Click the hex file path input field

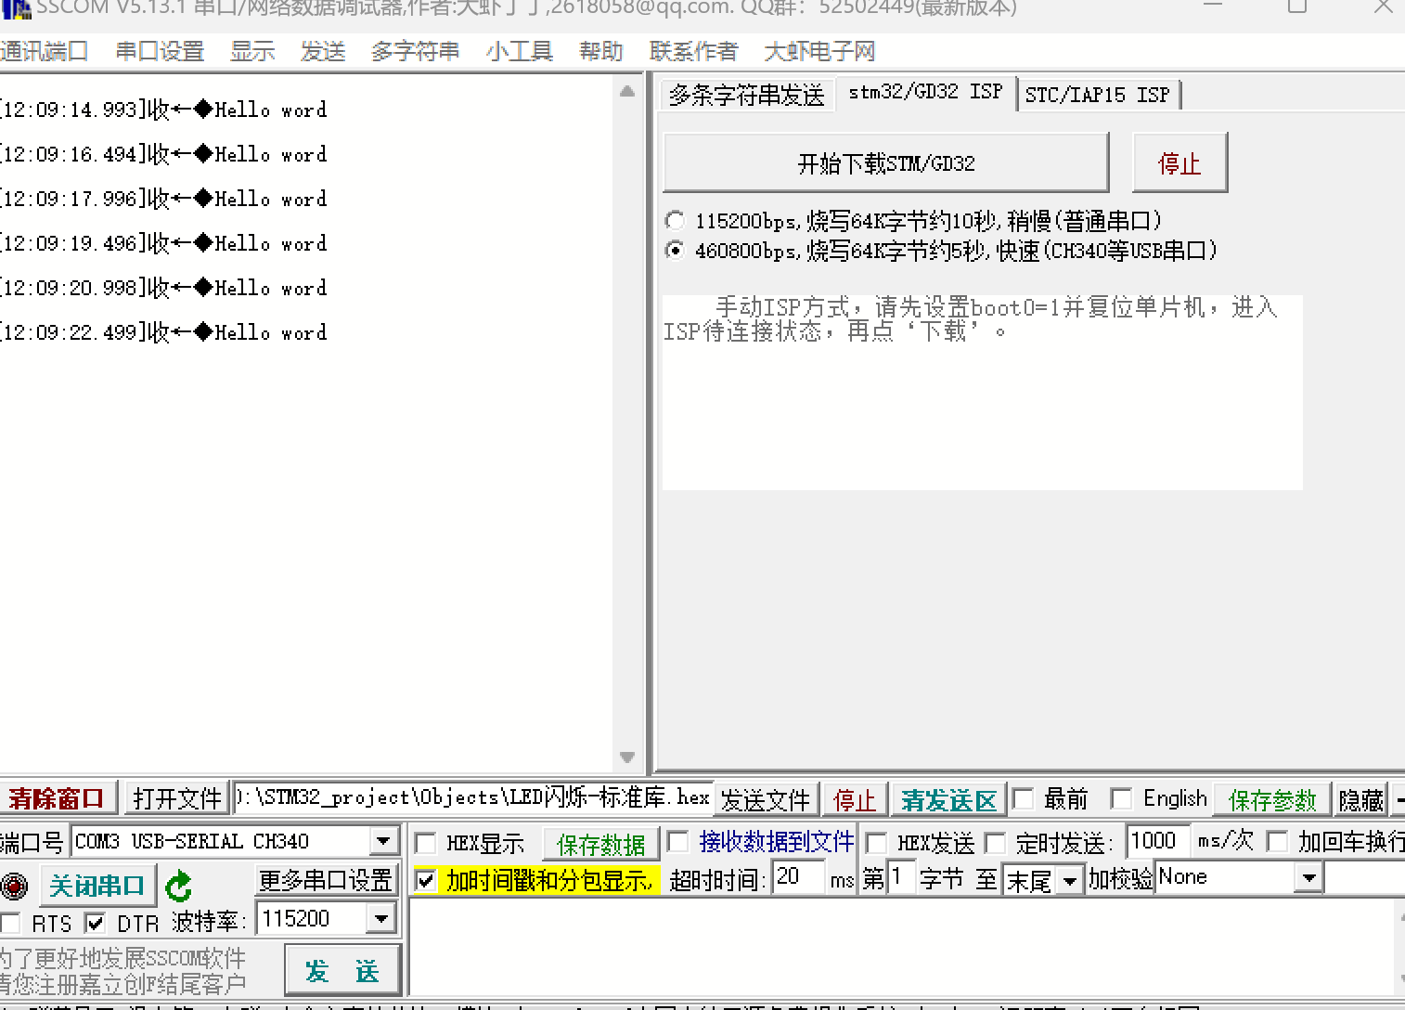coord(473,797)
